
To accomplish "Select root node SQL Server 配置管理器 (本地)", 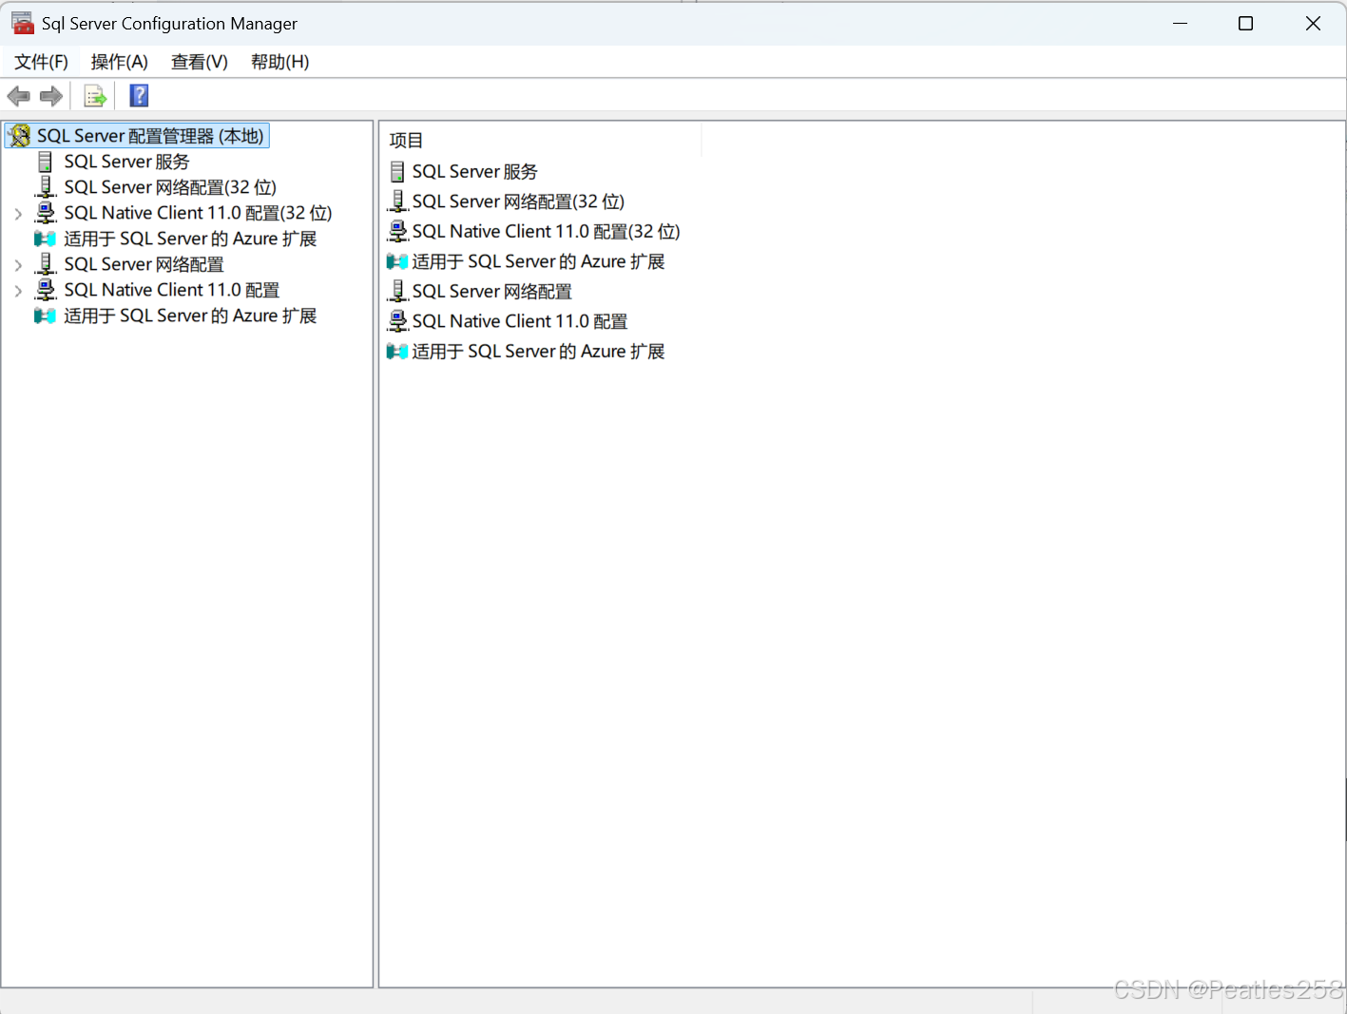I will click(138, 136).
